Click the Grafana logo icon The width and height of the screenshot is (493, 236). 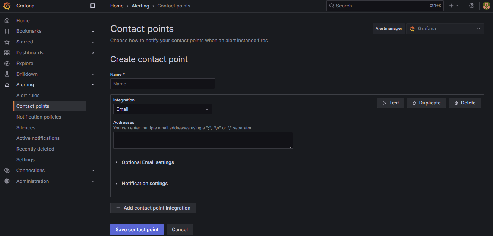pos(7,6)
